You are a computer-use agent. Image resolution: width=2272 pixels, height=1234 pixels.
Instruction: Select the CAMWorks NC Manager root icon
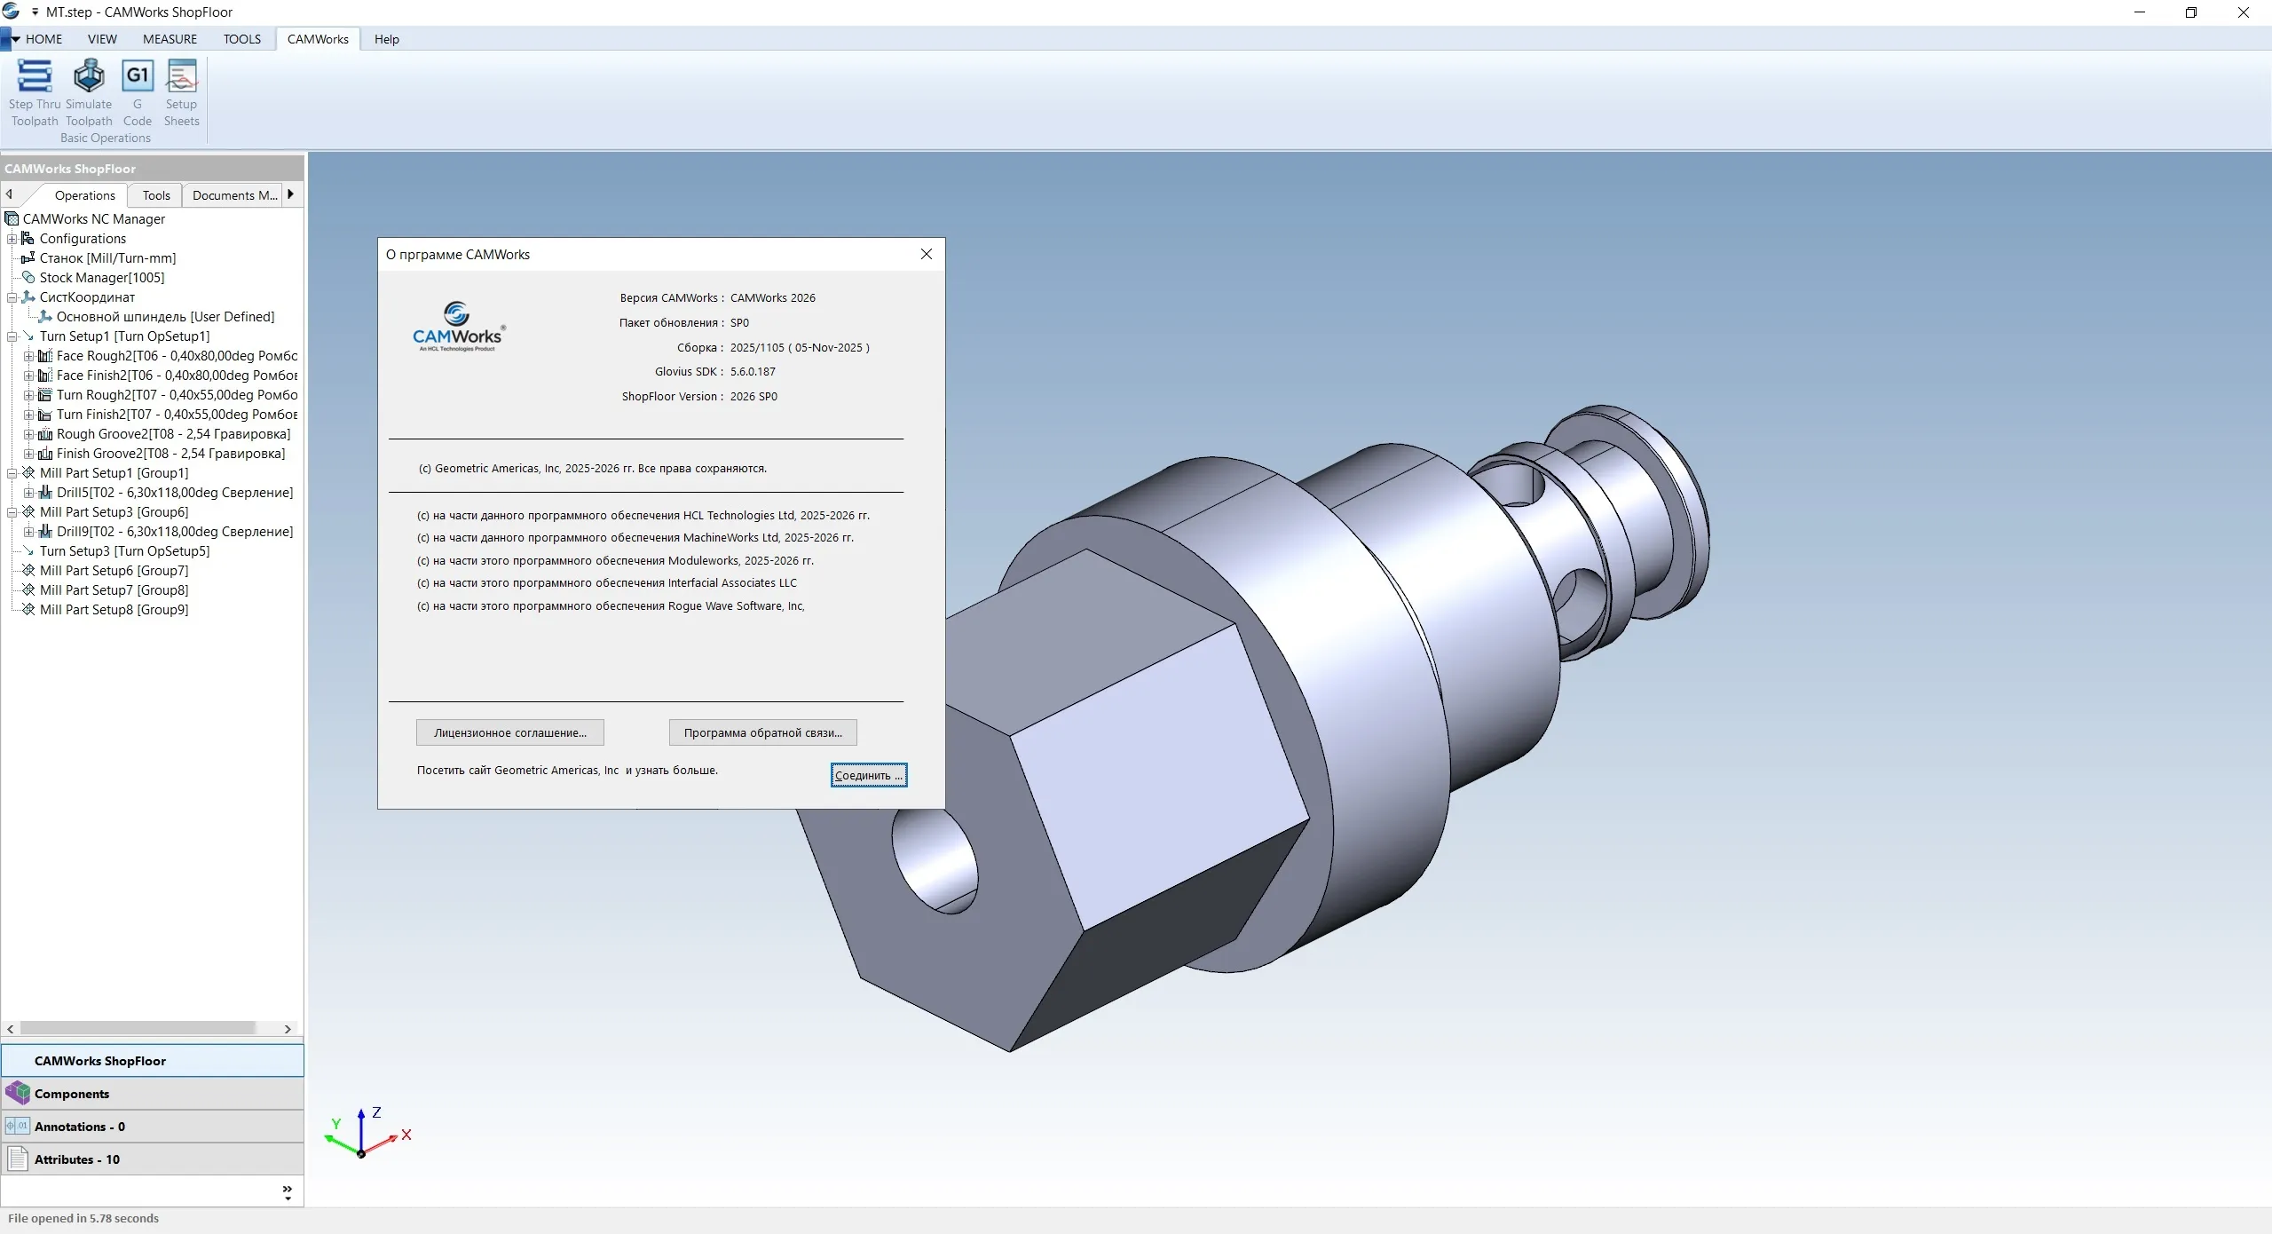point(12,219)
